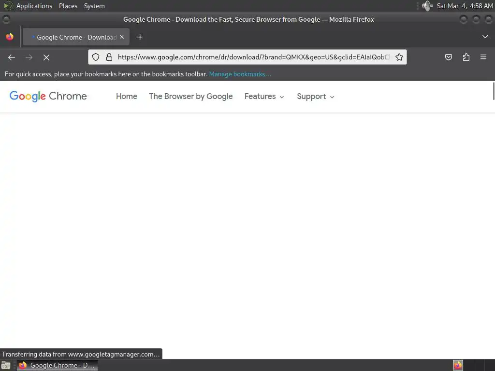Open a new tab with plus button
Screen dimensions: 495x371
tap(140, 37)
